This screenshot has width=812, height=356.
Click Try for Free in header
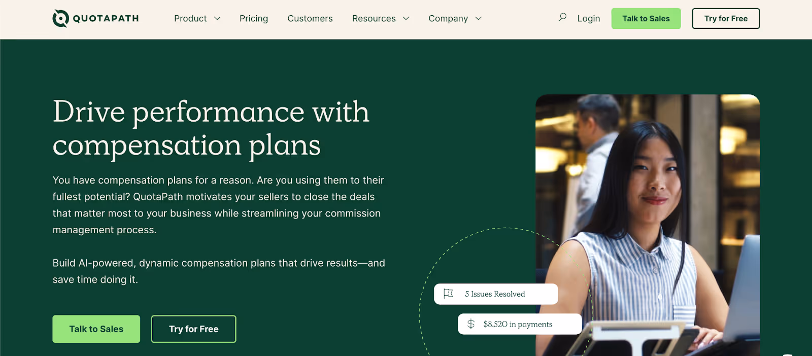click(x=726, y=18)
